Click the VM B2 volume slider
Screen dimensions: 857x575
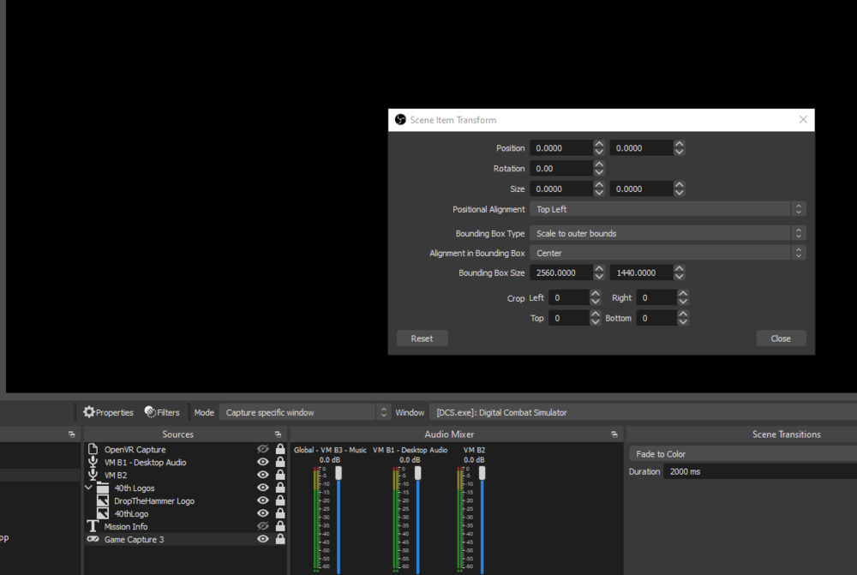(482, 473)
